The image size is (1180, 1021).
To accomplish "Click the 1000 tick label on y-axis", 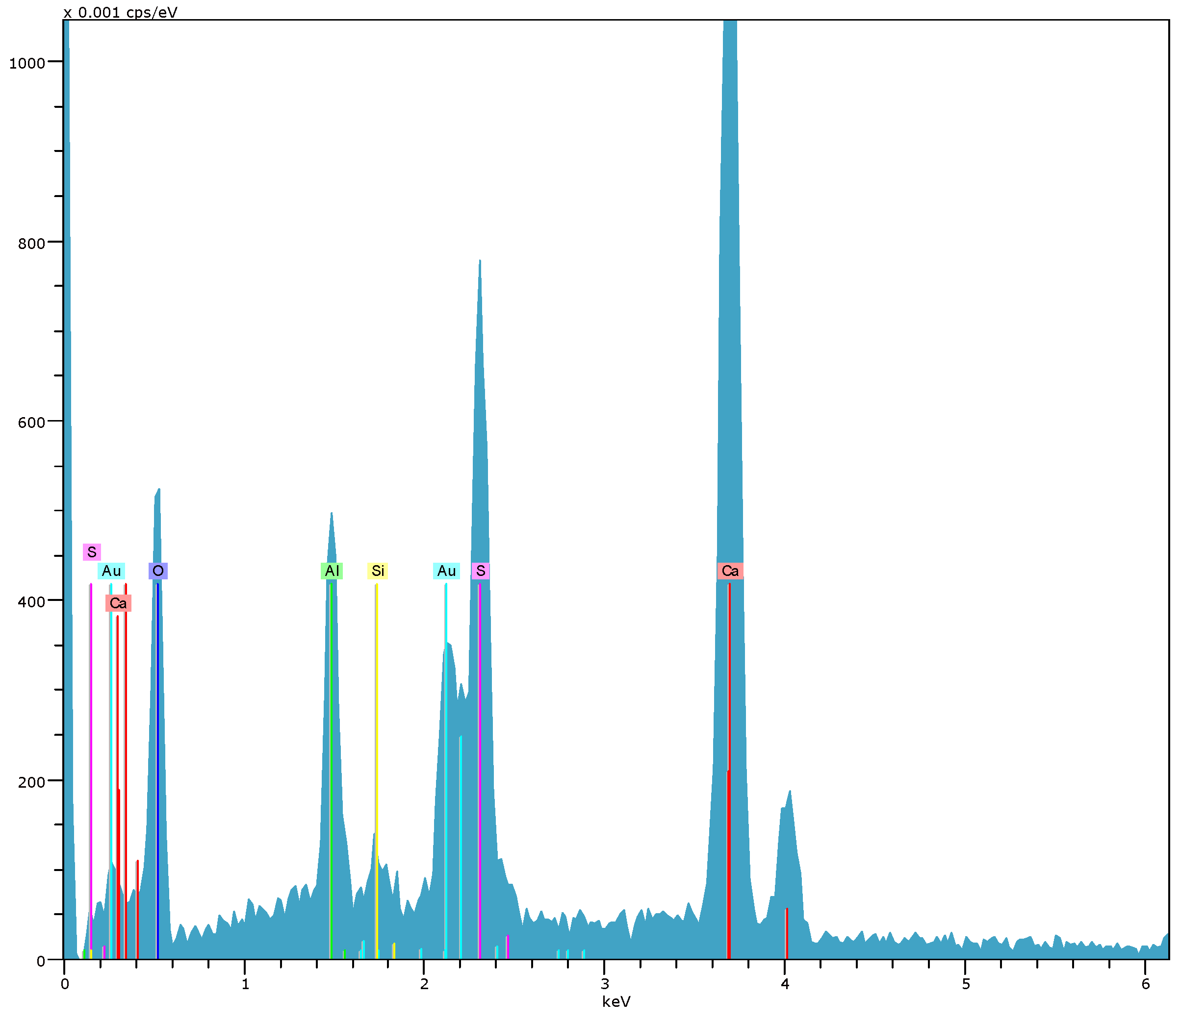I will pos(27,63).
